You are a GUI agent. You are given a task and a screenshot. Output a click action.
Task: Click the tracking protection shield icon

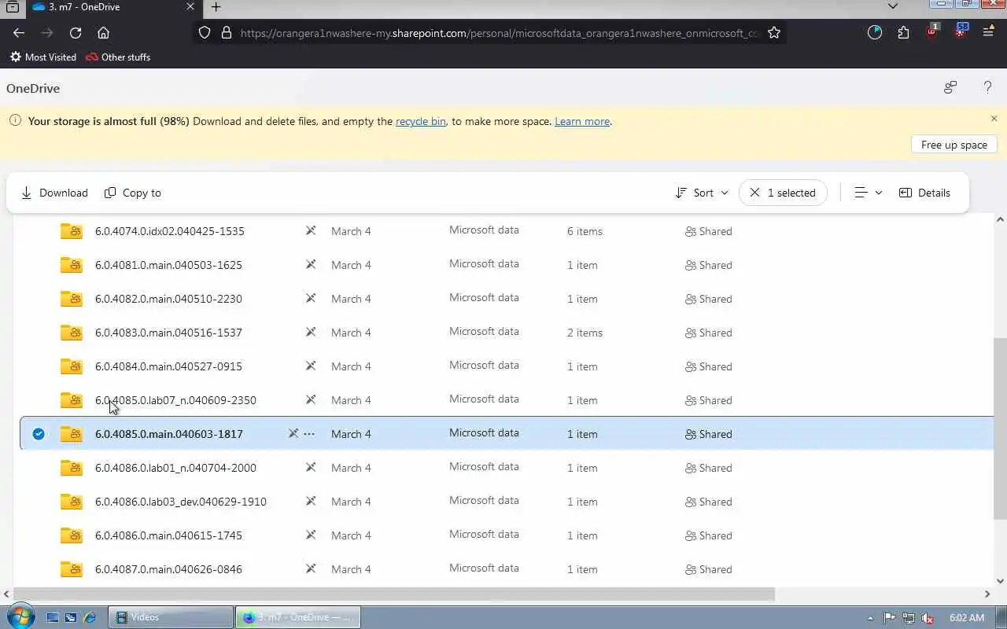point(205,33)
